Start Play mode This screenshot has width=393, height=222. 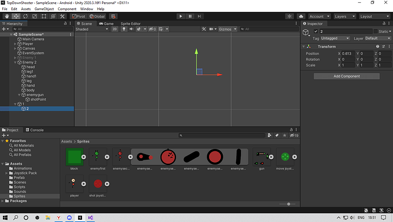(x=181, y=17)
